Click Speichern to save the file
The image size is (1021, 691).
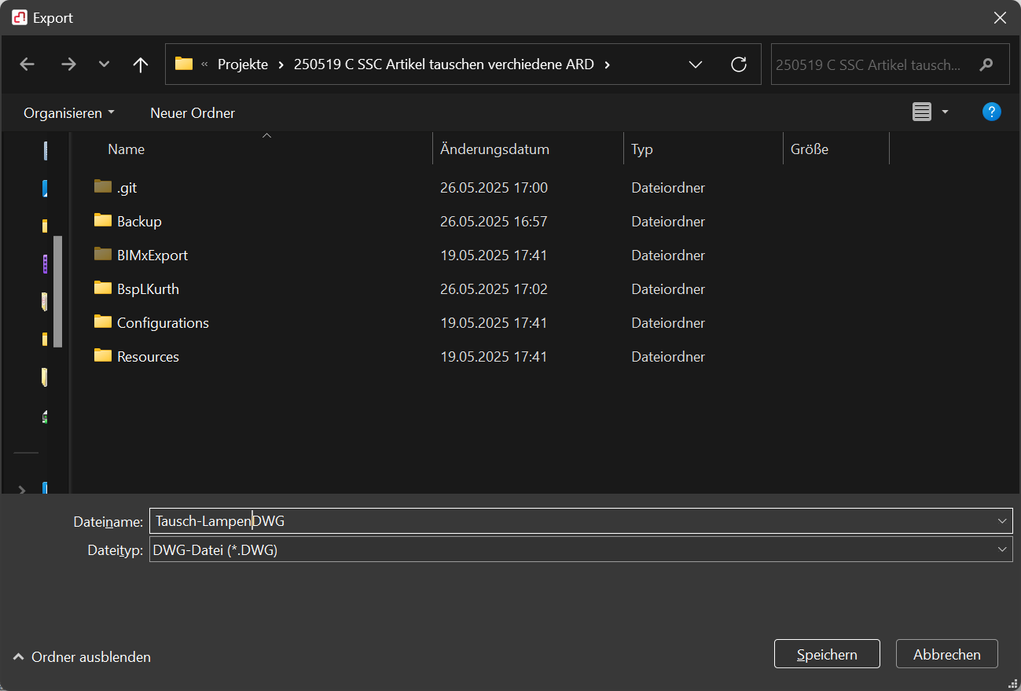click(x=827, y=654)
